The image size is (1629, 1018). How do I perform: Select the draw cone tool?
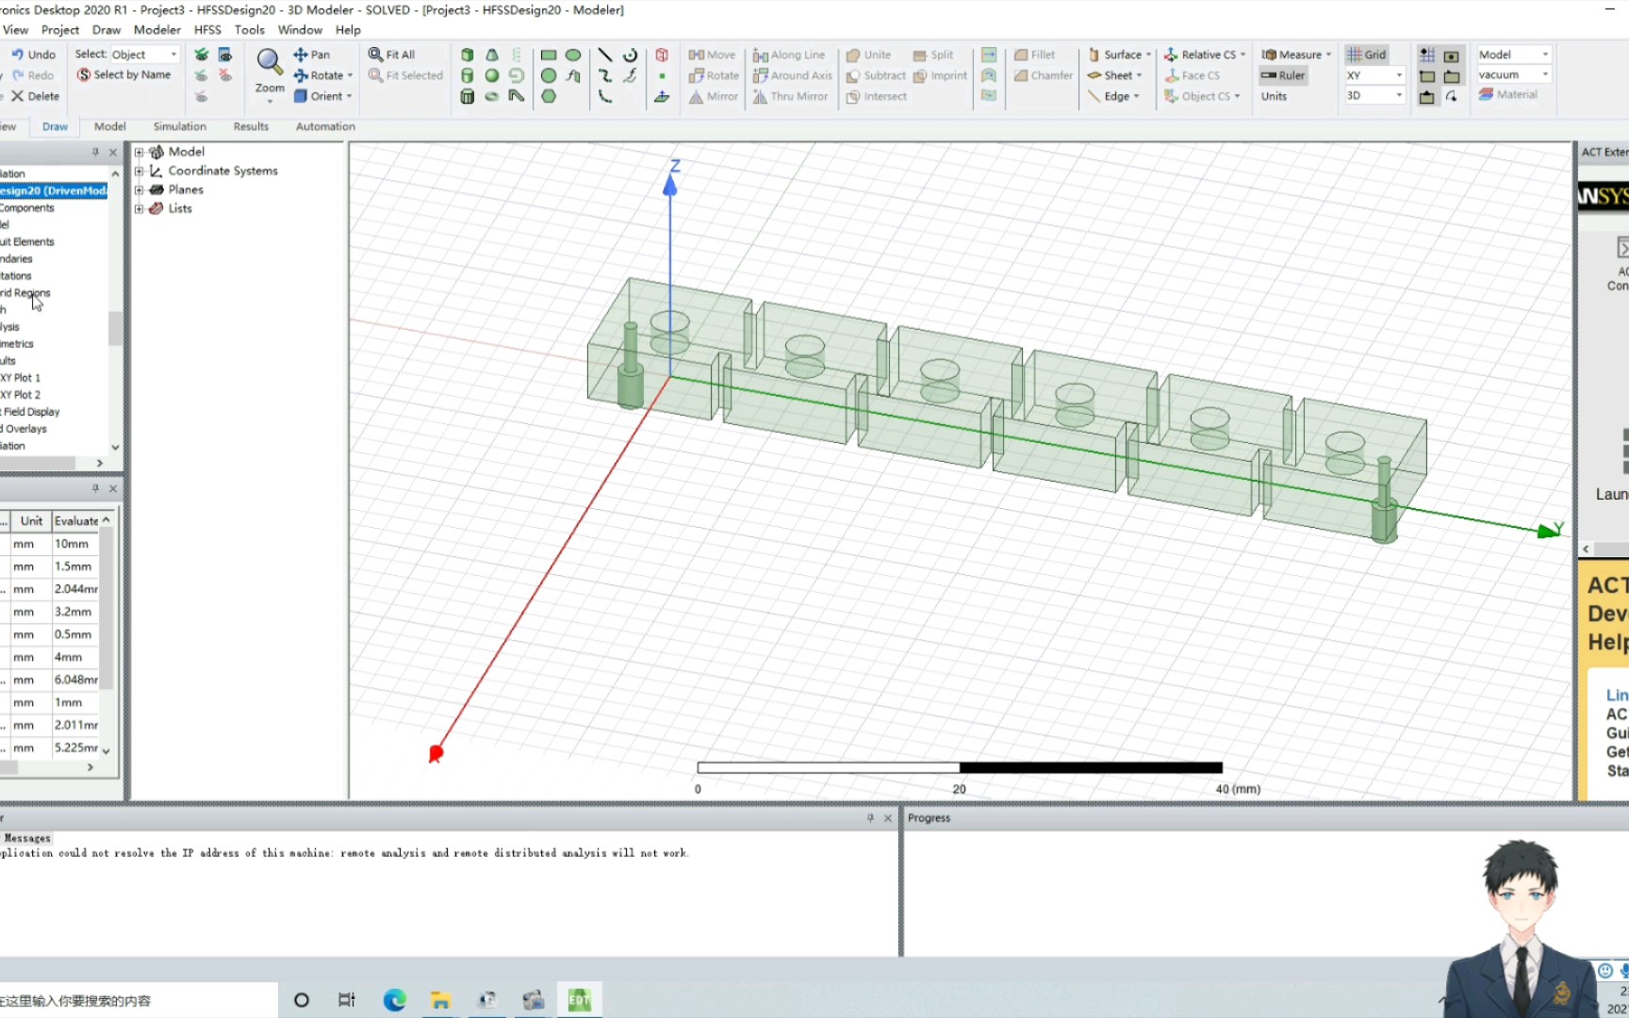pos(492,55)
